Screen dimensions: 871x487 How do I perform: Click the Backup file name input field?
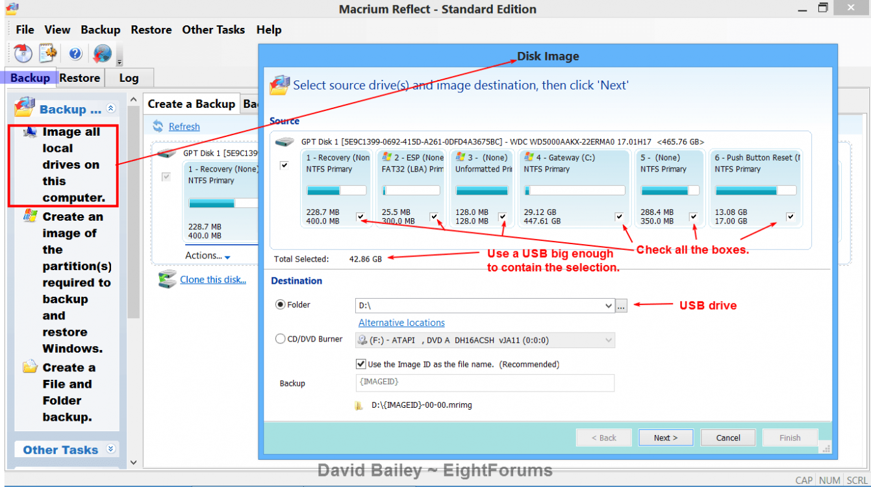485,383
